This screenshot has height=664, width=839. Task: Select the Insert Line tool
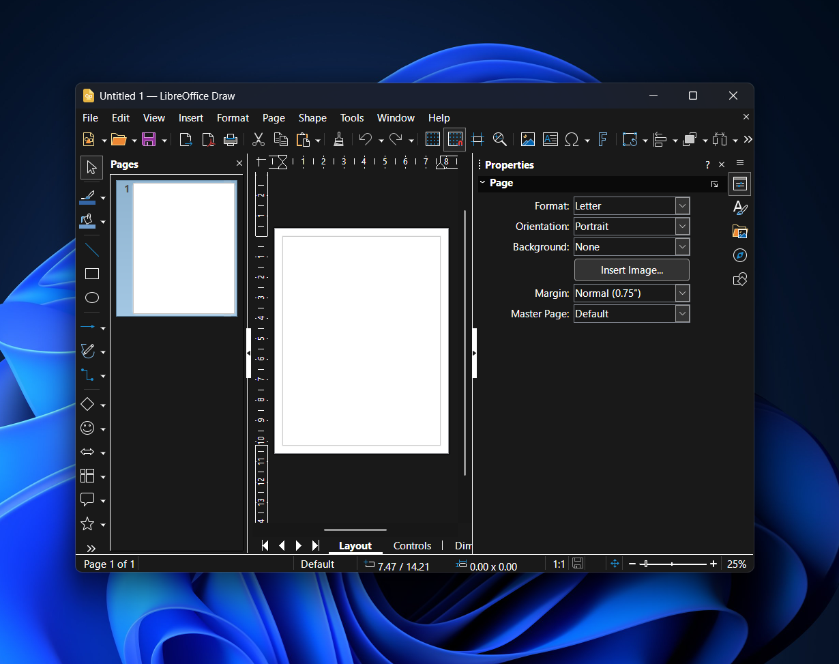[x=91, y=250]
